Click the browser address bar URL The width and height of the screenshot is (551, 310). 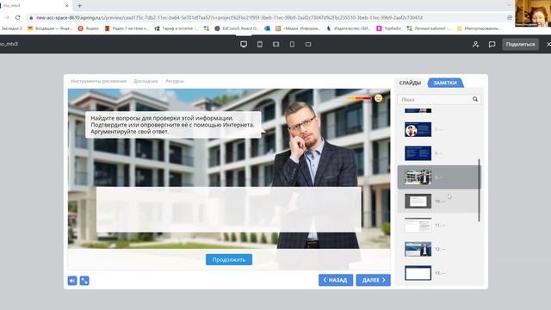229,17
